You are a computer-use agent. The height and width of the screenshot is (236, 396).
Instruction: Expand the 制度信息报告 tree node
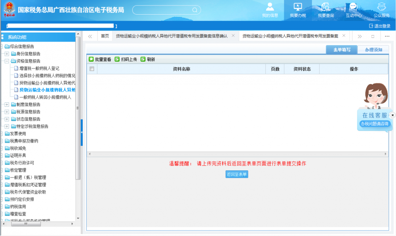[x=7, y=104]
